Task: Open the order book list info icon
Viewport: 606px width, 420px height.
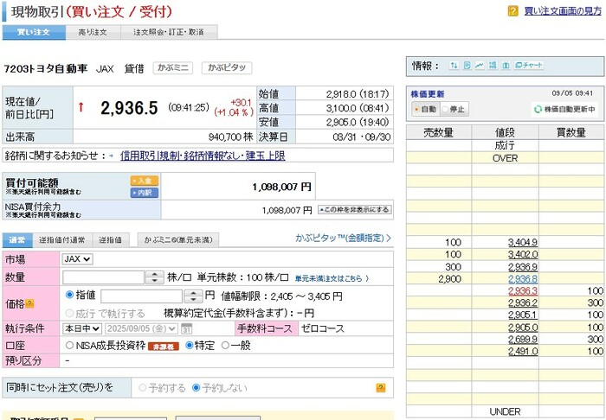Action: pos(493,66)
